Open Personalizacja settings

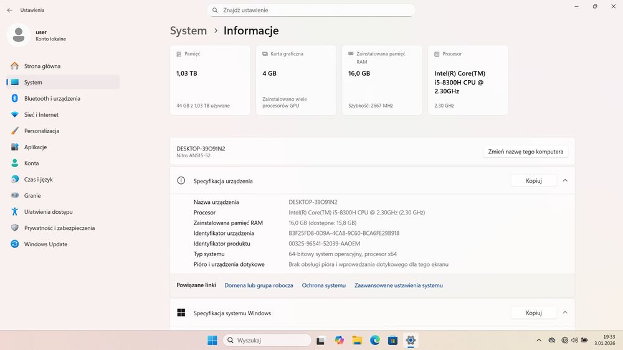pos(63,131)
